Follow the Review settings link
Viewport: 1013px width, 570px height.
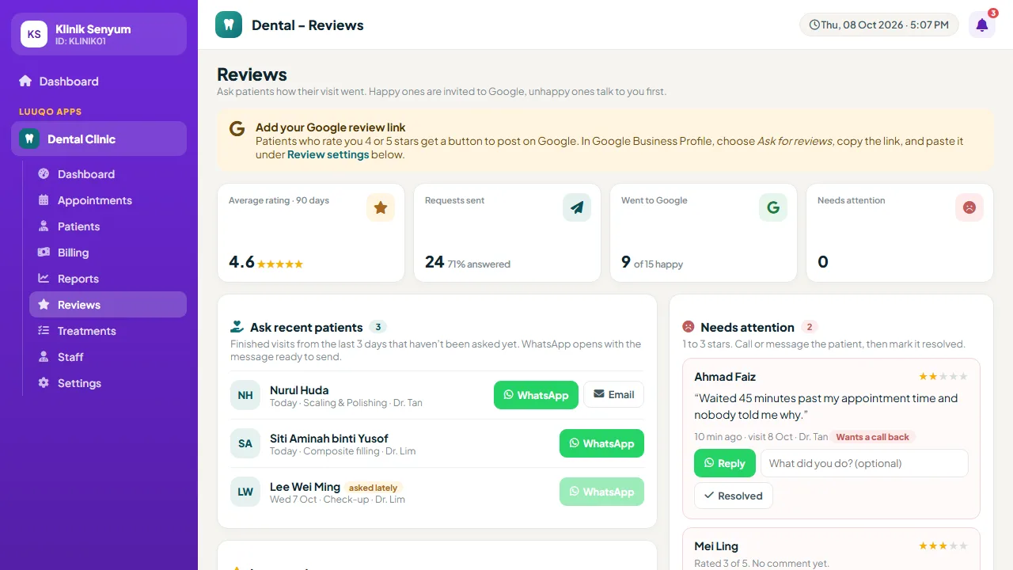pyautogui.click(x=328, y=154)
